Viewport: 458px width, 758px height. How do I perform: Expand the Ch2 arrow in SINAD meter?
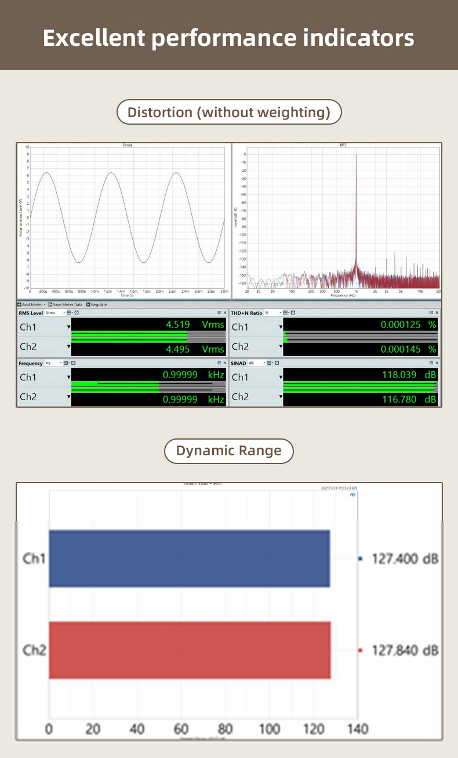281,397
